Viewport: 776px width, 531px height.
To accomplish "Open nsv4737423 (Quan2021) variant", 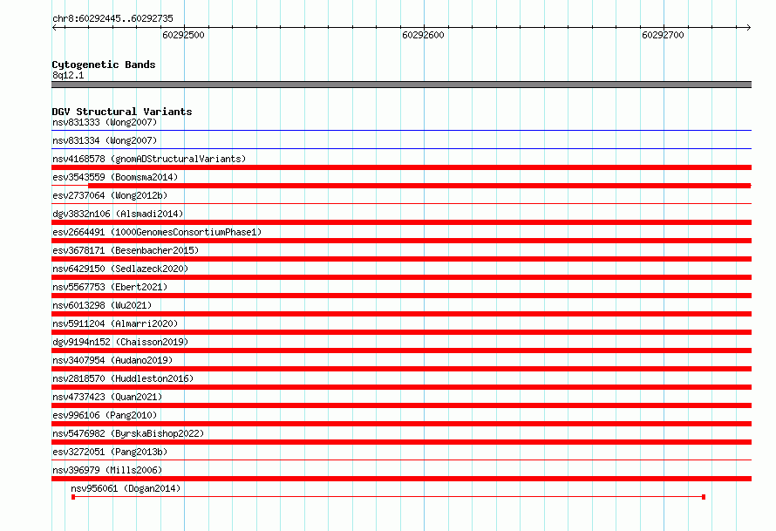I will coord(107,397).
